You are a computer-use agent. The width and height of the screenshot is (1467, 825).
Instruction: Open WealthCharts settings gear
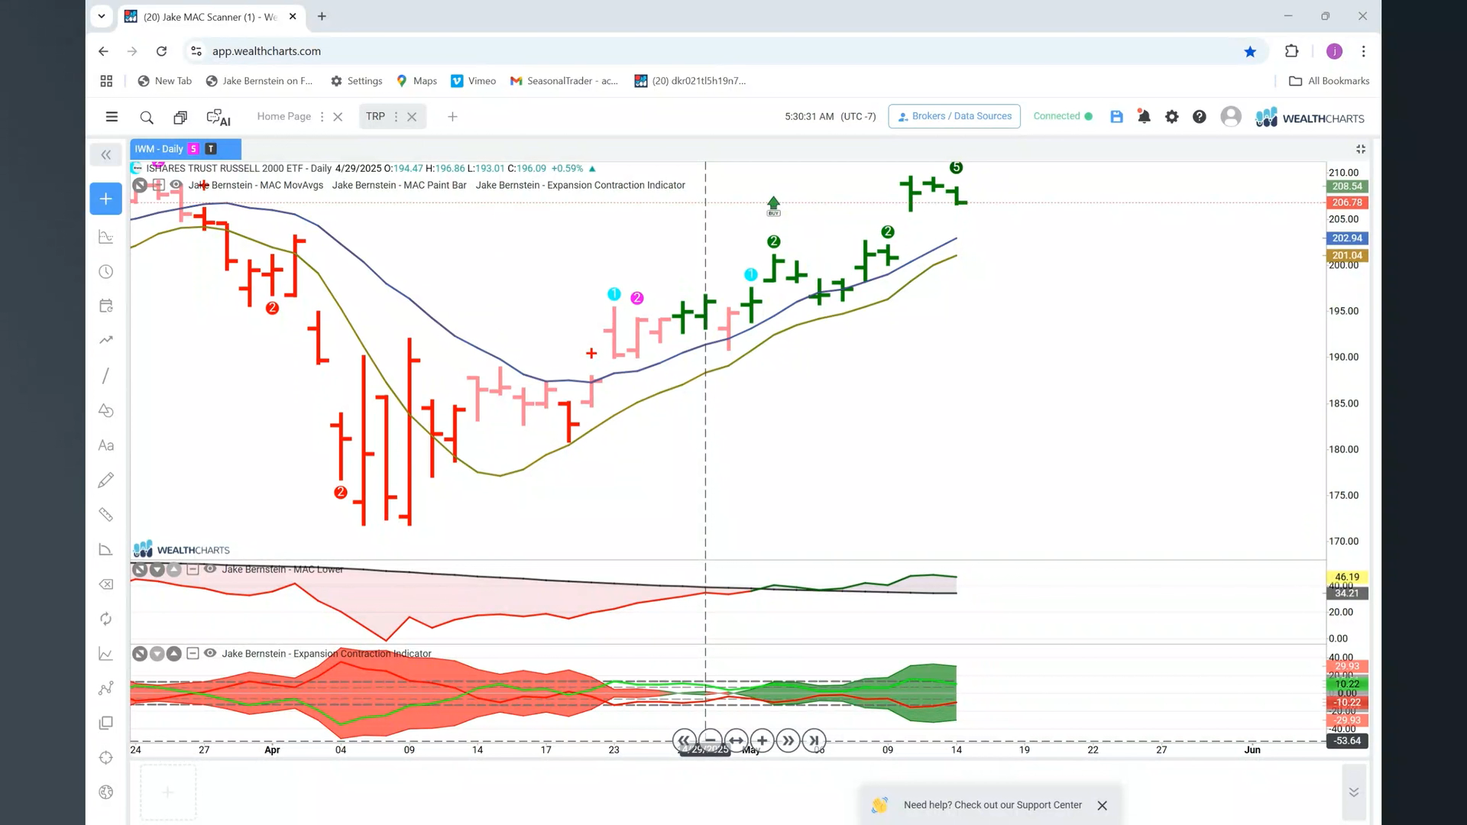coord(1171,116)
